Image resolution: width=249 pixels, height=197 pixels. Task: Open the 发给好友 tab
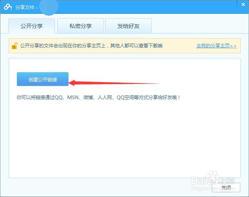(x=128, y=26)
